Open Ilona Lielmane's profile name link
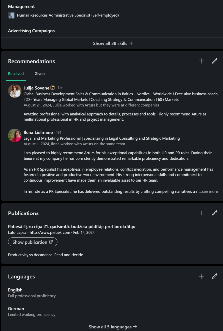The image size is (223, 331). (38, 132)
